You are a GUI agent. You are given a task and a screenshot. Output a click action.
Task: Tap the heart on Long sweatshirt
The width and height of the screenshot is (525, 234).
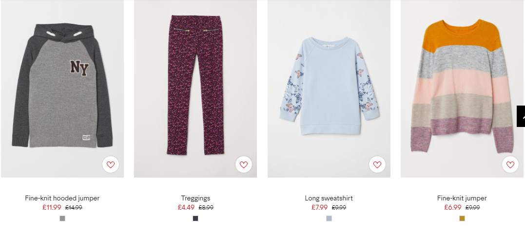[x=377, y=164]
